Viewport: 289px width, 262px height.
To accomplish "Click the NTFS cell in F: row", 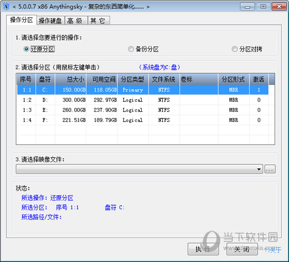I will (164, 120).
